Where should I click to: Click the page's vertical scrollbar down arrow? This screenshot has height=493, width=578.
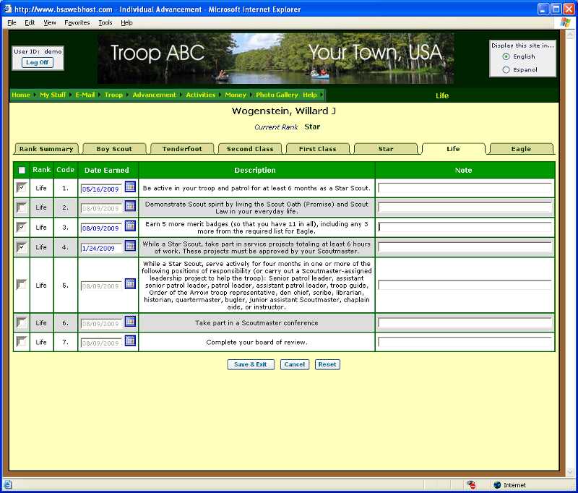[x=570, y=471]
